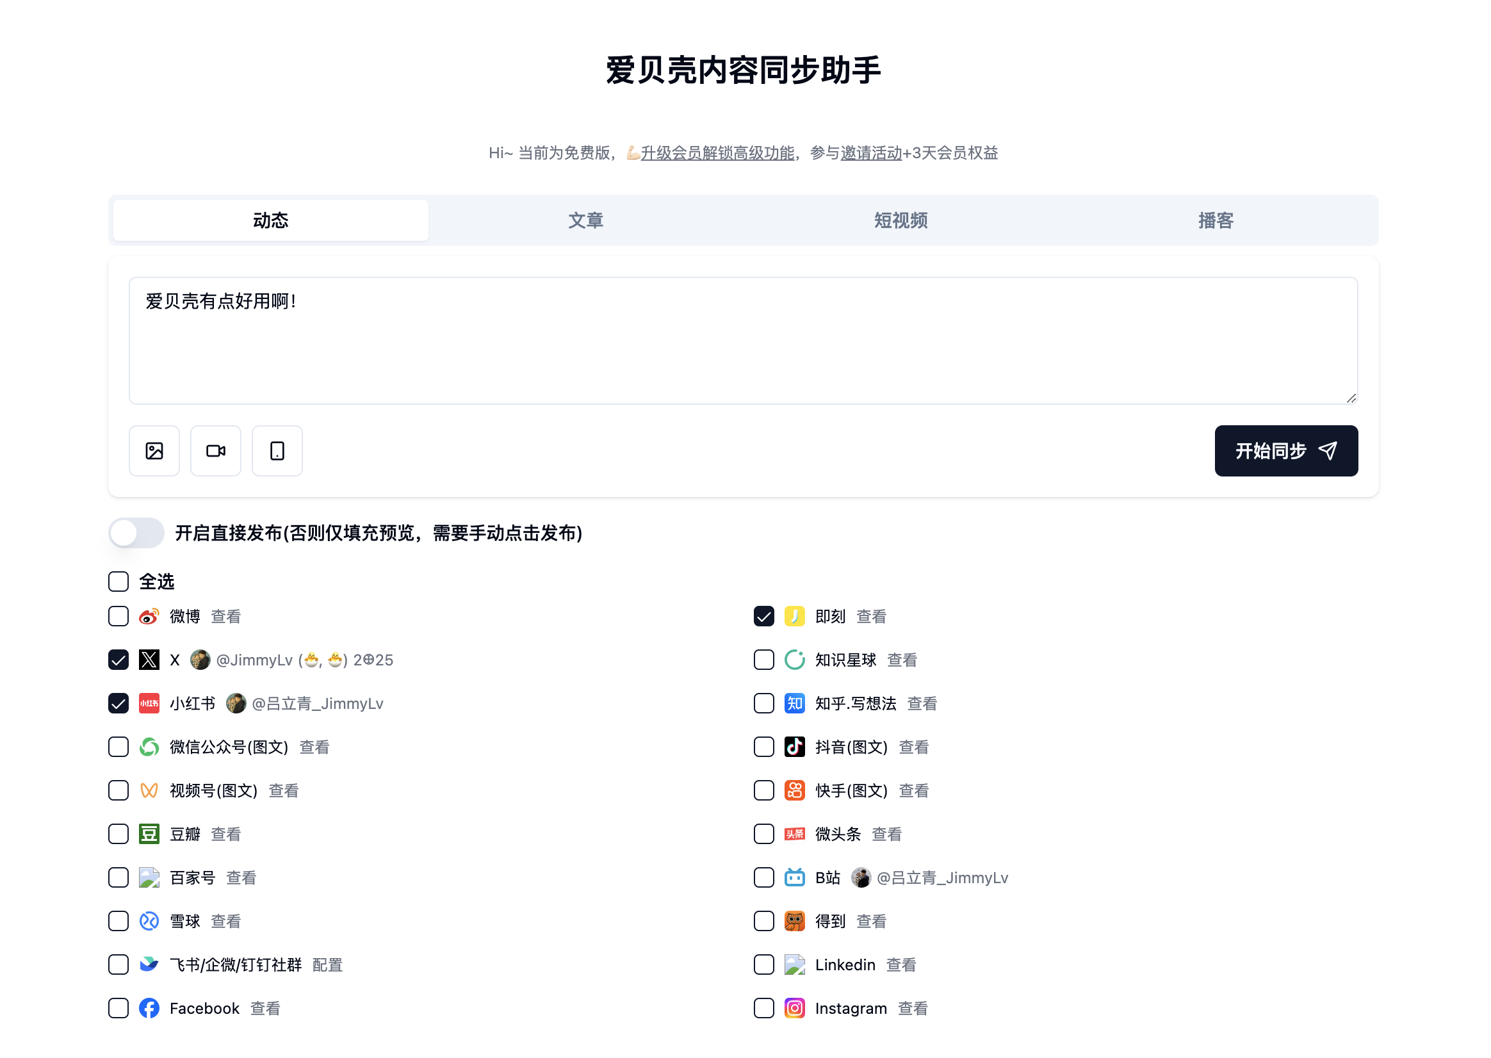Check the Instagram checkbox
1491x1058 pixels.
click(765, 1009)
